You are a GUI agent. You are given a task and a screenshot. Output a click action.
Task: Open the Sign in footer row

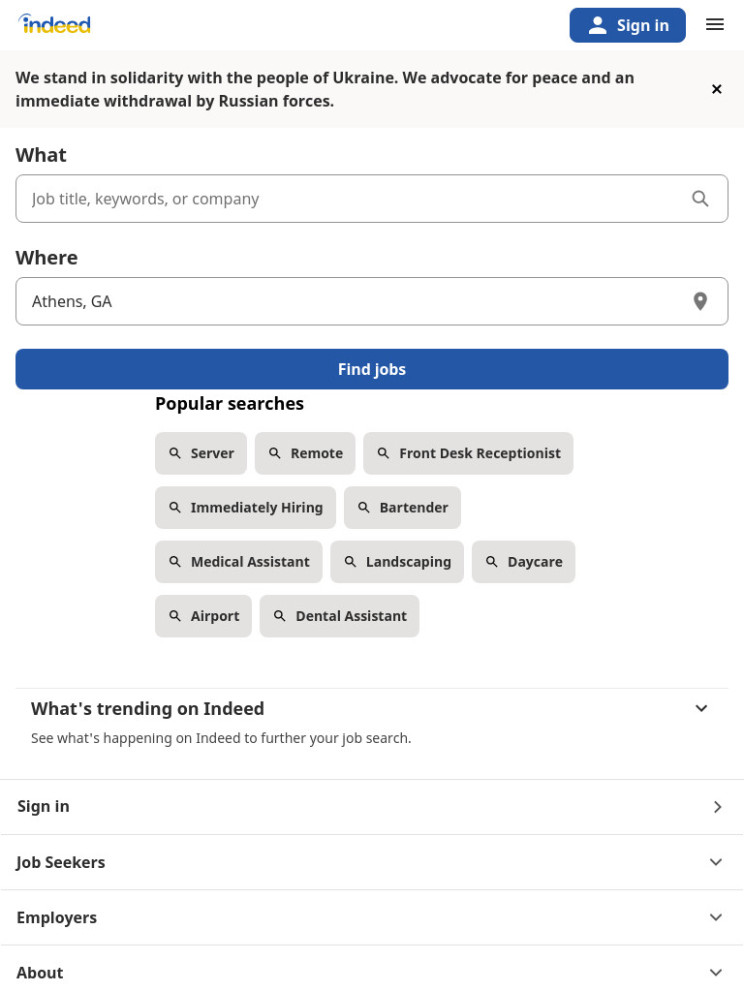(x=372, y=807)
